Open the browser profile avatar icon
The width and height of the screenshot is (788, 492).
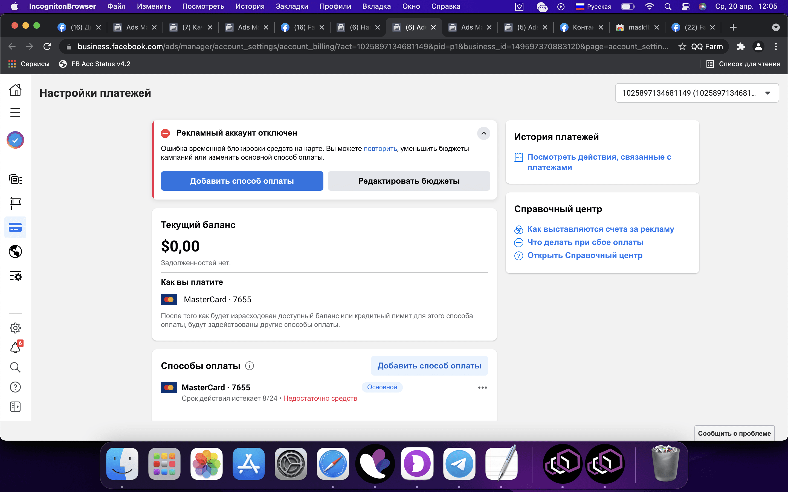click(758, 46)
